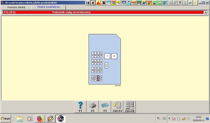Switch to the Komora silnika tab
The width and height of the screenshot is (210, 123).
coord(16,7)
